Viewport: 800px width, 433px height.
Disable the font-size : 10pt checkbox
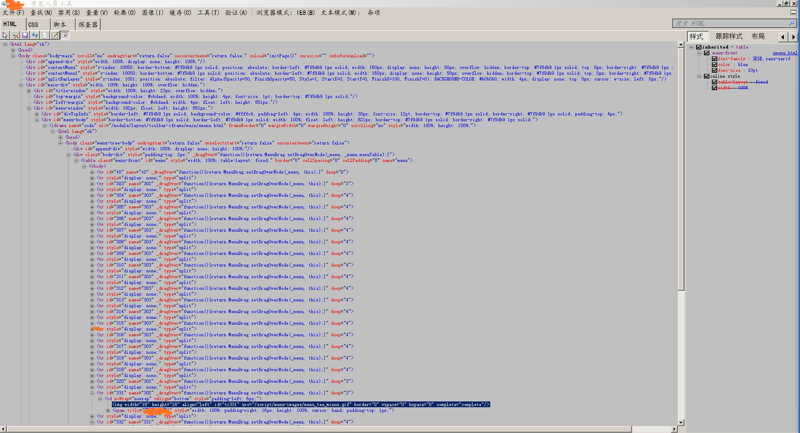point(714,71)
